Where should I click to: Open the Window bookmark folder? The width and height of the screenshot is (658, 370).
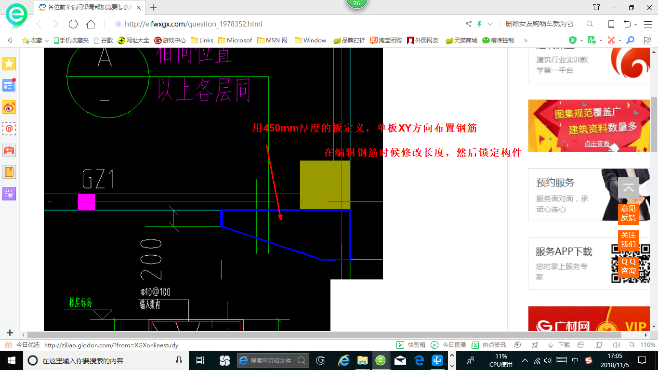(311, 40)
